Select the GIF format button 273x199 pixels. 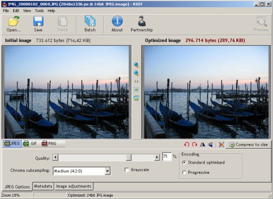tap(30, 143)
